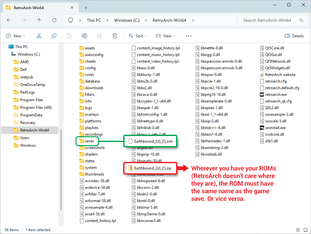Toggle the Details pane
311x234 pixels.
pos(294,36)
